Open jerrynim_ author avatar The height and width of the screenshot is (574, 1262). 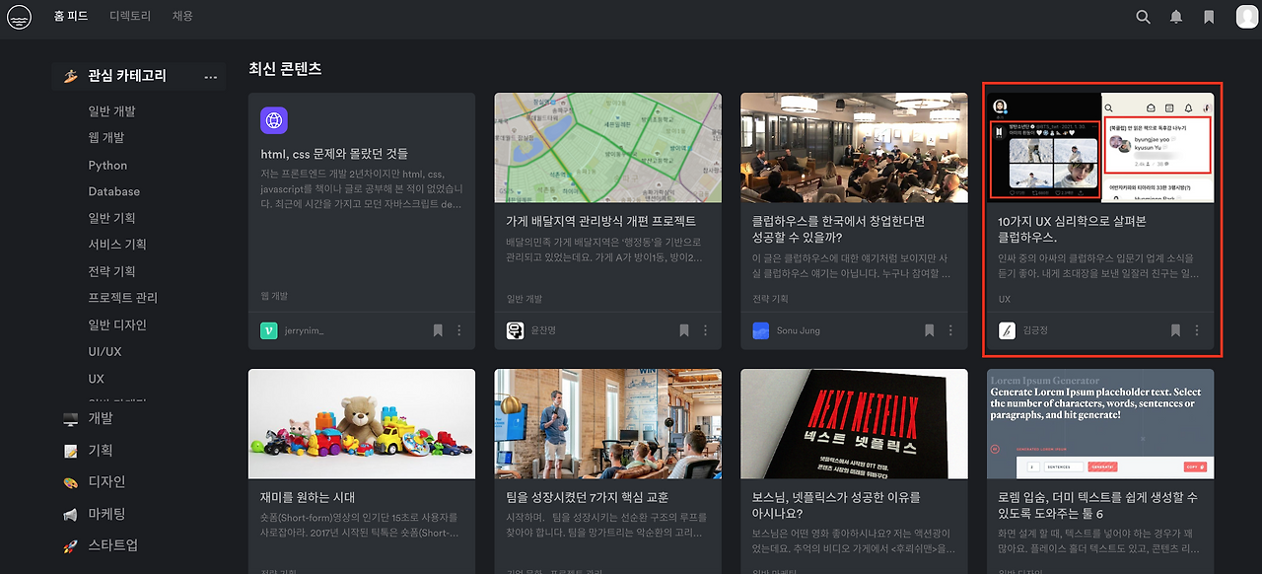[268, 331]
